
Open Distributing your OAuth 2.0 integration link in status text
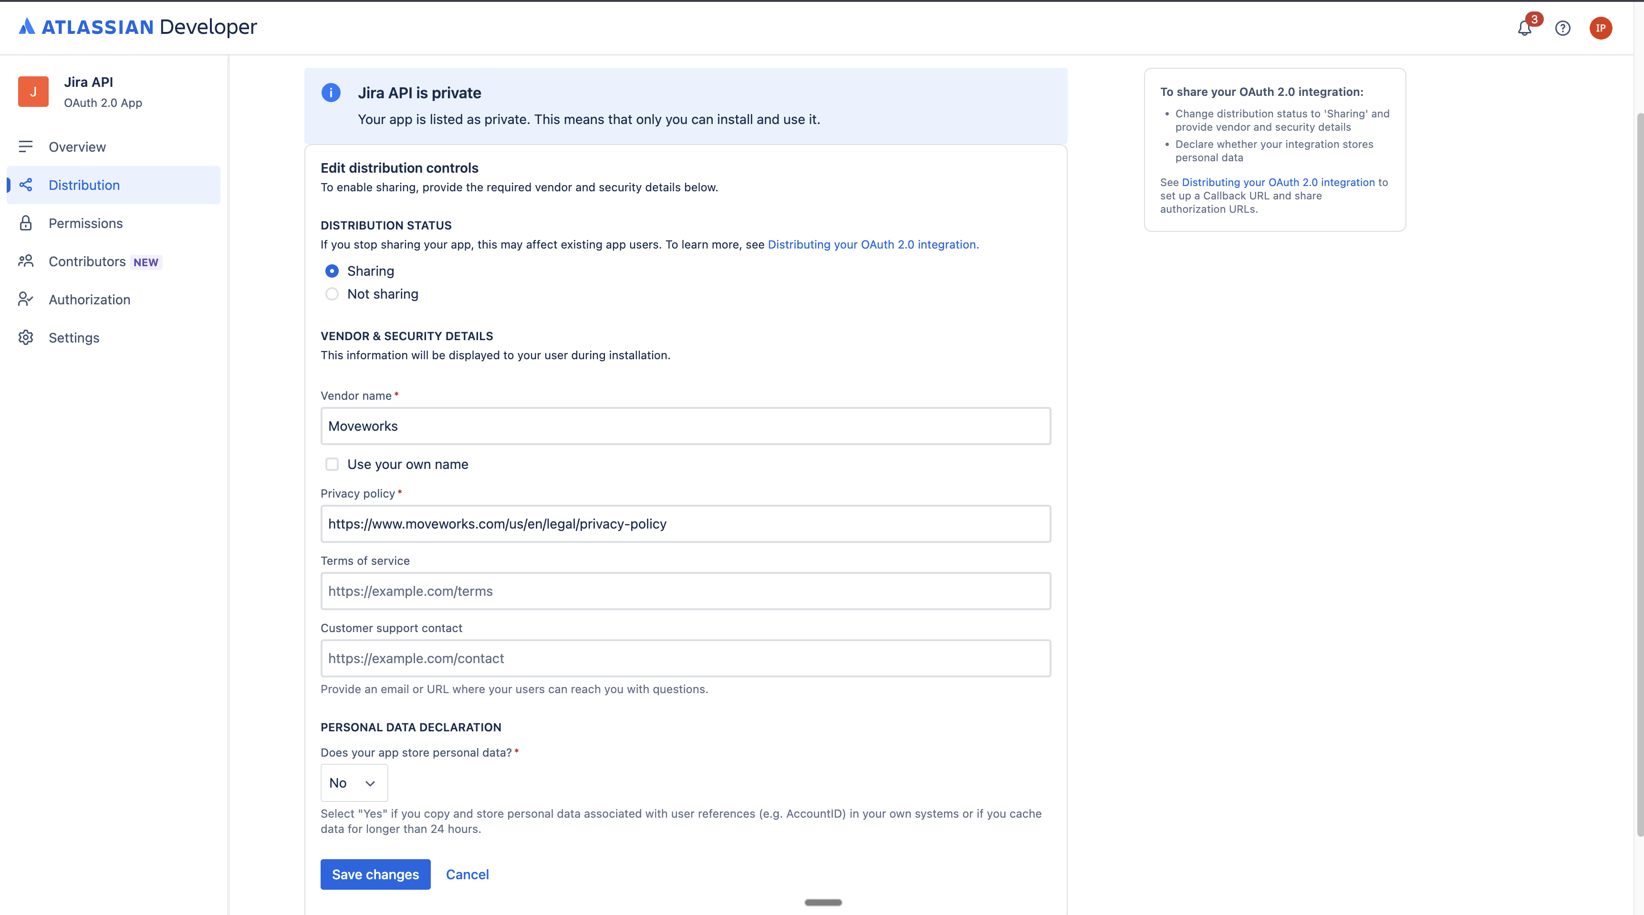(x=873, y=244)
